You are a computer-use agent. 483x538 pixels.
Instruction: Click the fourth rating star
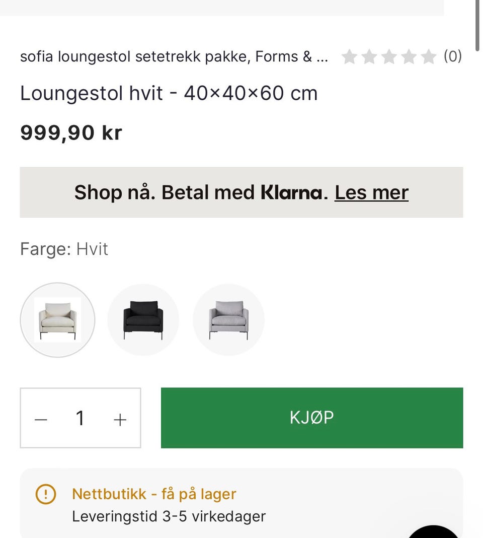pyautogui.click(x=409, y=57)
